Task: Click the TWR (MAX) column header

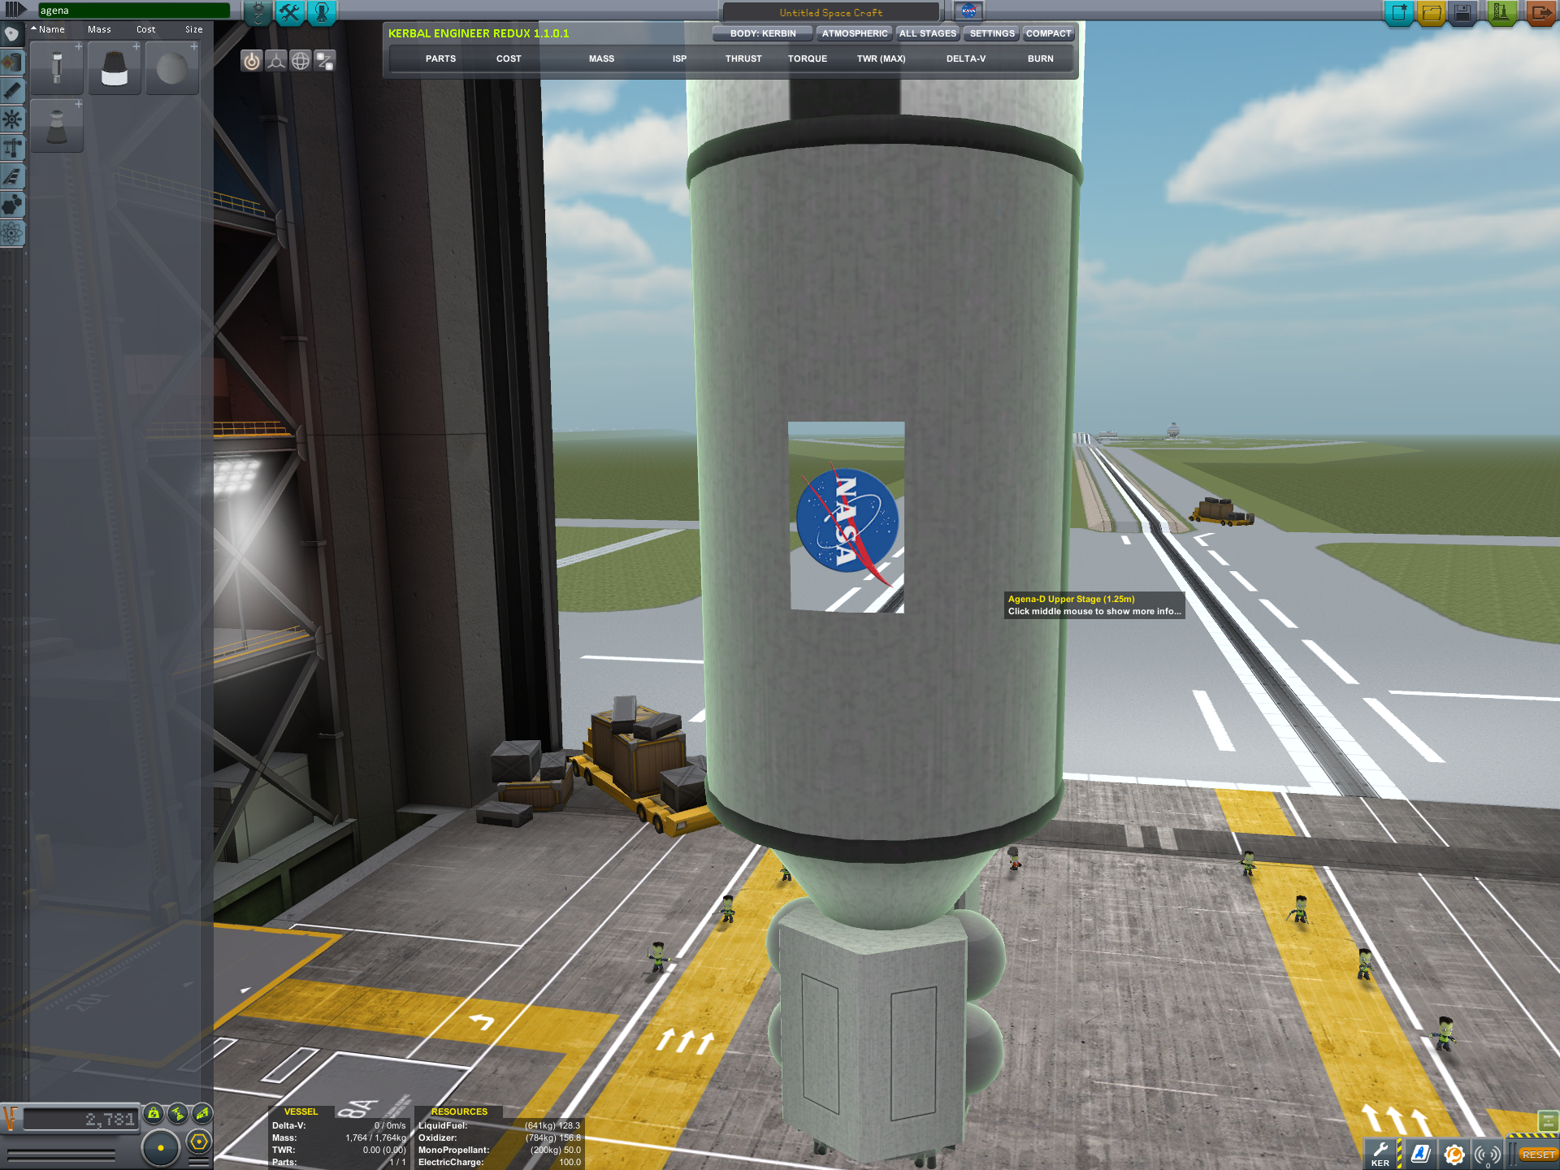Action: click(x=881, y=58)
